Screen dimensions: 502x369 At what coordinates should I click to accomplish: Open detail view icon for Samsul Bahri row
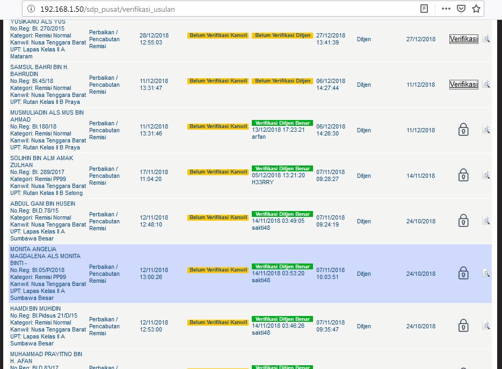coord(485,84)
